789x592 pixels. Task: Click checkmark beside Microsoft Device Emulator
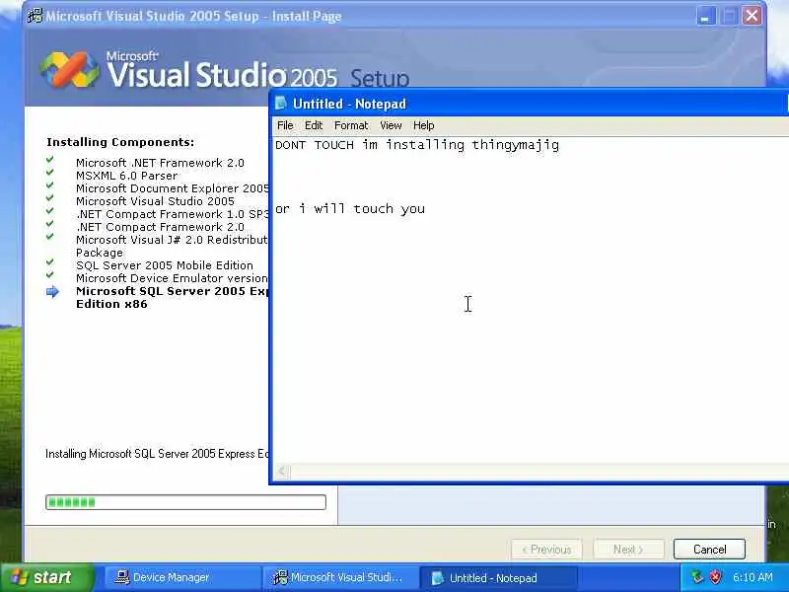[x=50, y=275]
